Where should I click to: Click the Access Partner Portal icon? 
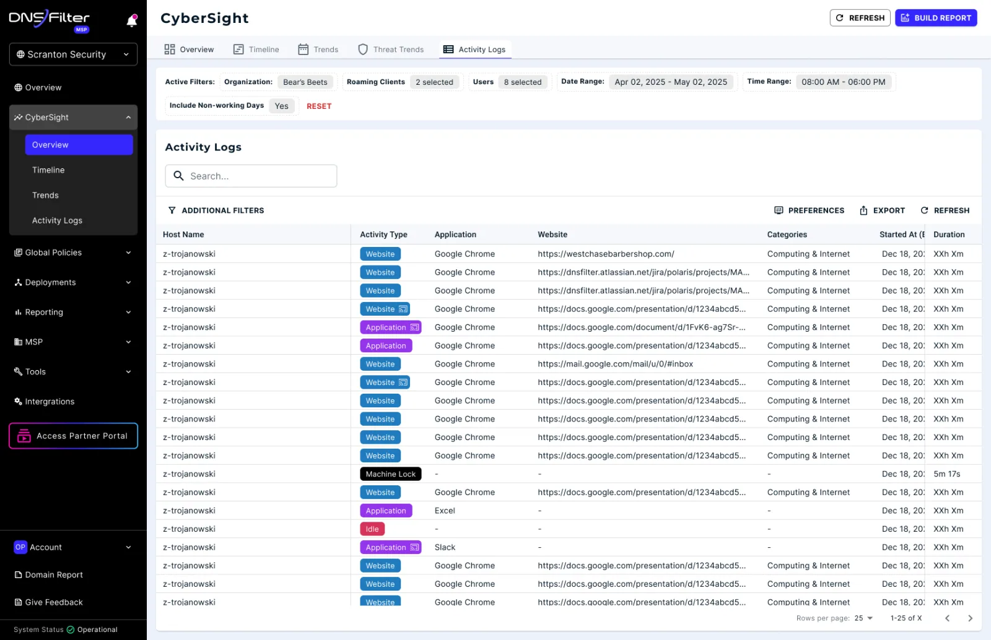pos(24,436)
